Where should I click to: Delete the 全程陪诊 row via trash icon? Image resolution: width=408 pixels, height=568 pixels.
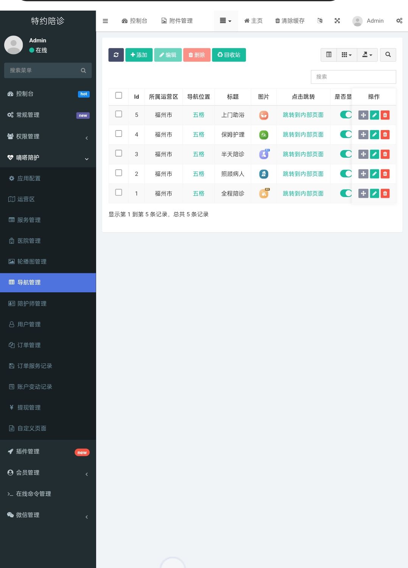pyautogui.click(x=385, y=193)
